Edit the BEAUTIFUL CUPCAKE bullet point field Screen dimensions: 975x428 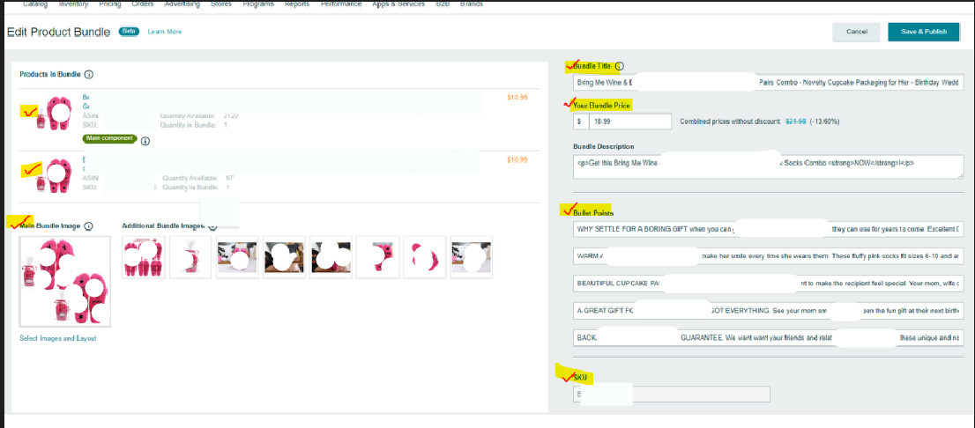pos(768,284)
